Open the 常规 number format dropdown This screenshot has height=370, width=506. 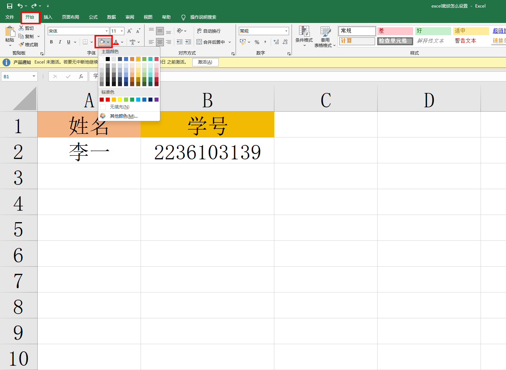click(286, 31)
